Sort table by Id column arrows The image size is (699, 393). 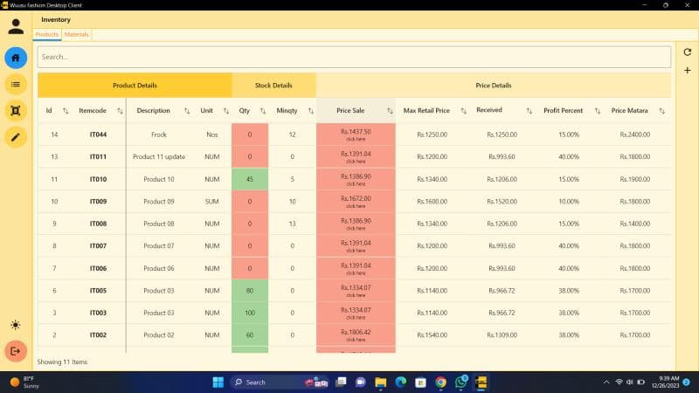coord(66,111)
